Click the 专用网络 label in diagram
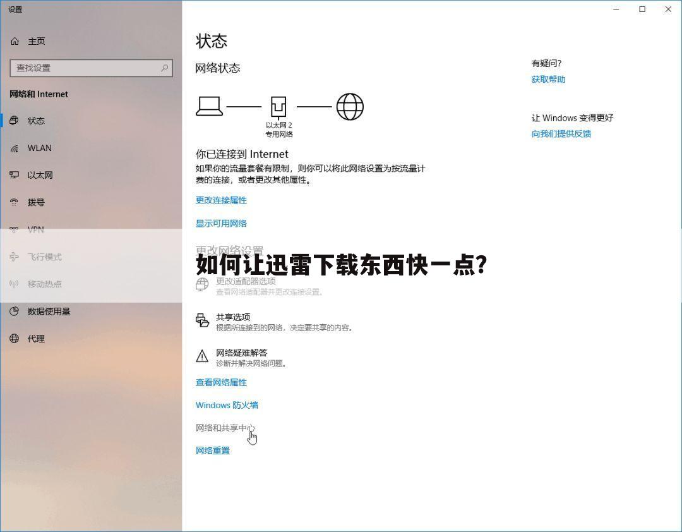The height and width of the screenshot is (532, 682). 279,134
